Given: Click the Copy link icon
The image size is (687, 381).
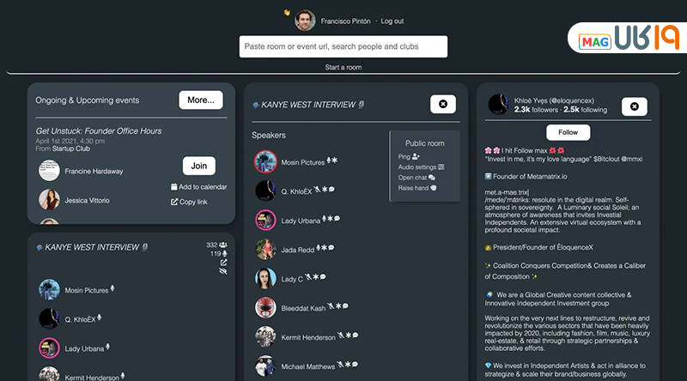Looking at the screenshot, I should (174, 202).
